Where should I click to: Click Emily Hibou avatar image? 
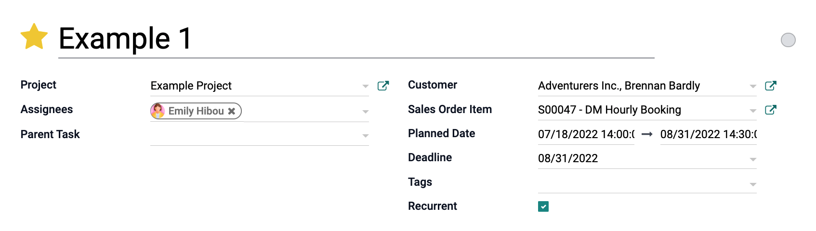(158, 111)
